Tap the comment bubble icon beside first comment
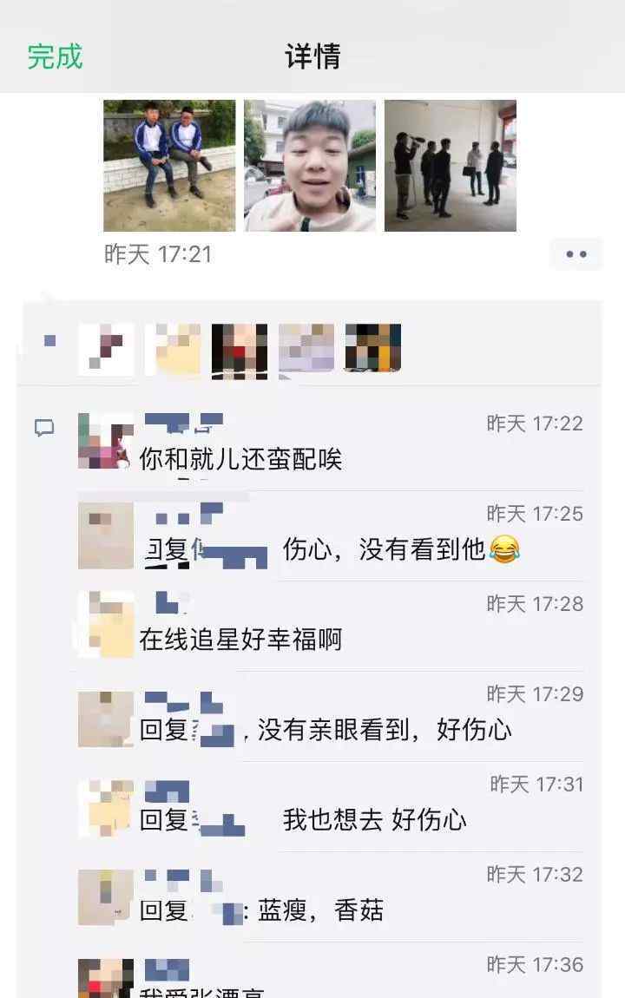Image resolution: width=625 pixels, height=998 pixels. (44, 428)
